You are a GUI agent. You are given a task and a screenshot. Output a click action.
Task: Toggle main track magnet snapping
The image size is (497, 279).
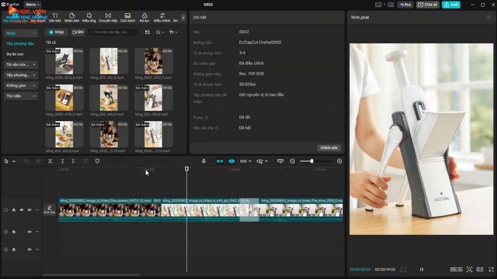point(220,161)
